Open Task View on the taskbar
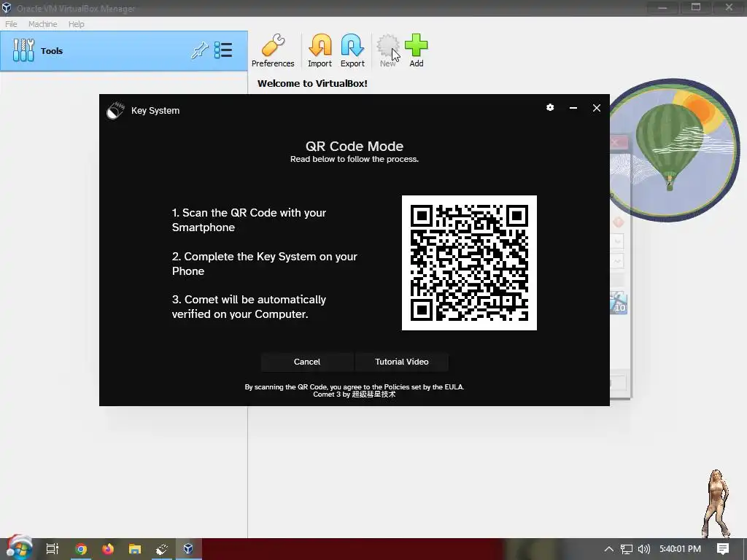Viewport: 747px width, 560px height. [53, 549]
